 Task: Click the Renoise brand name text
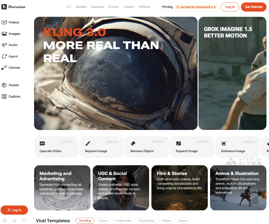click(x=17, y=7)
